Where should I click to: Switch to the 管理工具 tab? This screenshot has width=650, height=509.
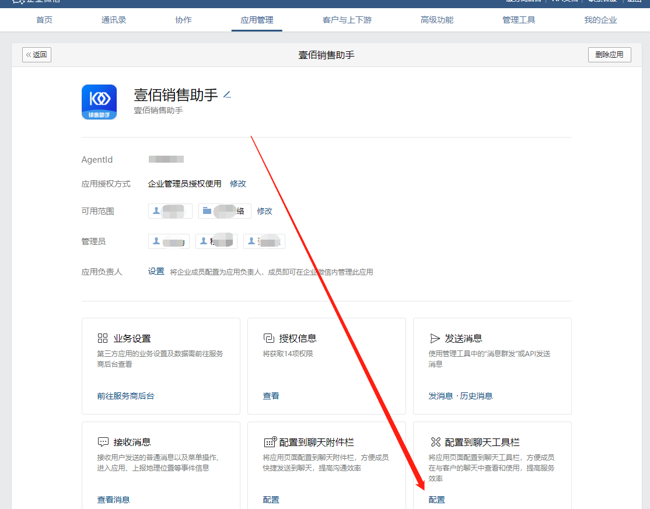coord(519,20)
